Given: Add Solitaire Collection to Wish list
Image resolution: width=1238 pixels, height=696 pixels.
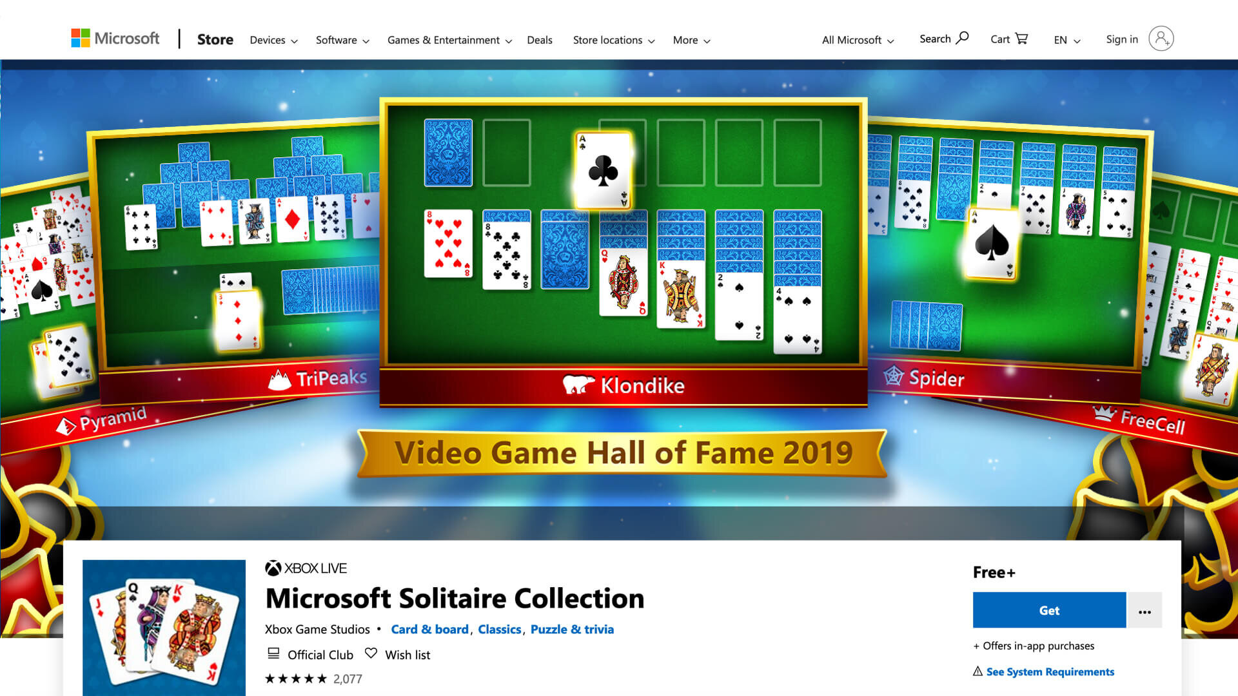Looking at the screenshot, I should click(400, 654).
